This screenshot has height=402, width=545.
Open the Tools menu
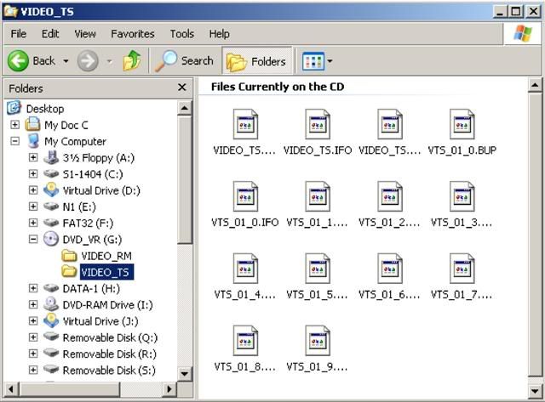(181, 34)
